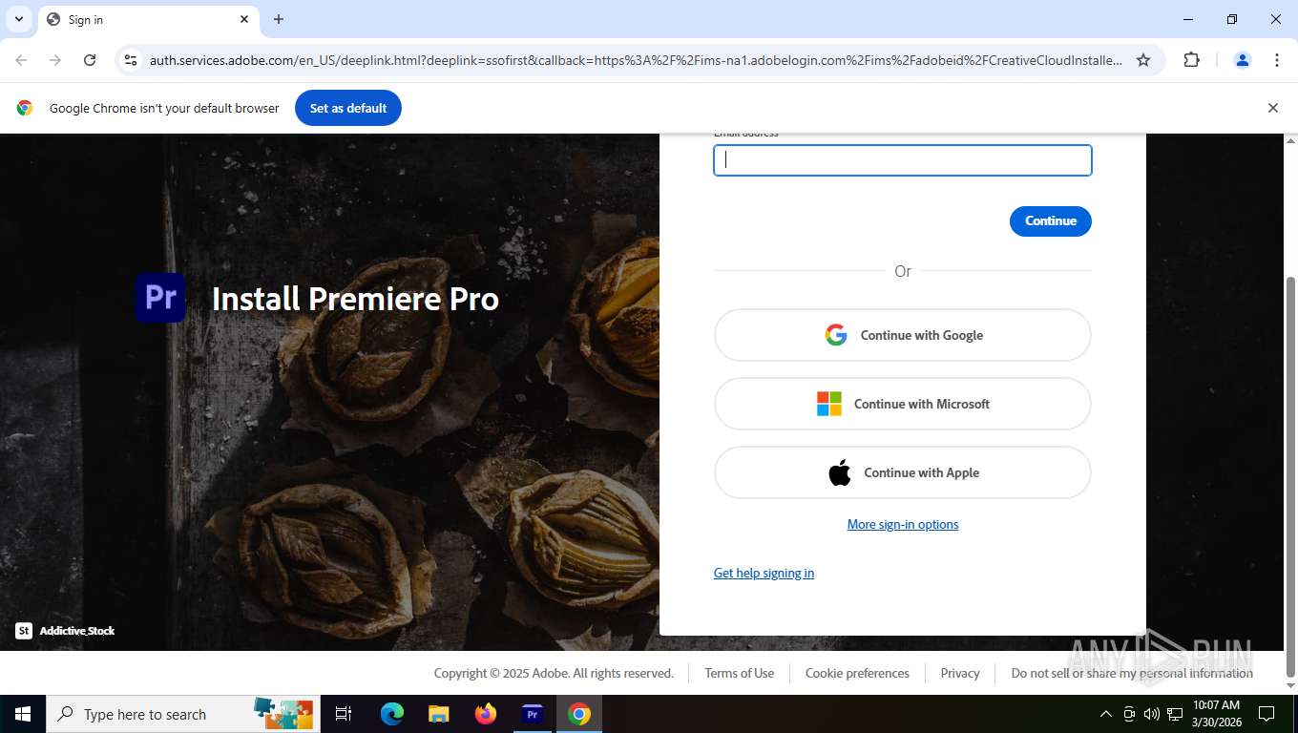Screen dimensions: 1298x733
Task: Open the tab search dropdown
Action: [x=18, y=19]
